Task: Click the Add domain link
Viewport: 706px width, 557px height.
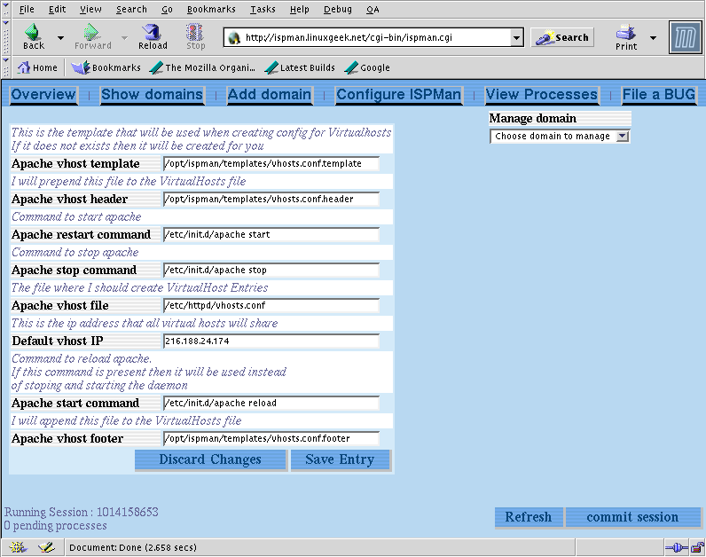Action: (270, 95)
